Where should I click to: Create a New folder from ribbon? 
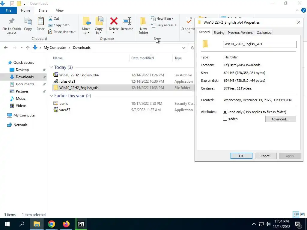point(143,25)
